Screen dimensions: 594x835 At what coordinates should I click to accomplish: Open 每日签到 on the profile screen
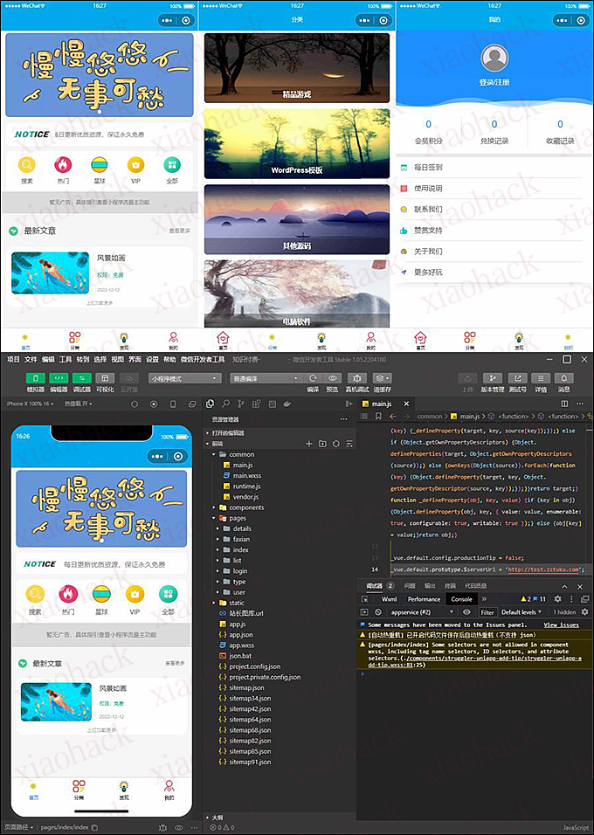click(x=428, y=167)
